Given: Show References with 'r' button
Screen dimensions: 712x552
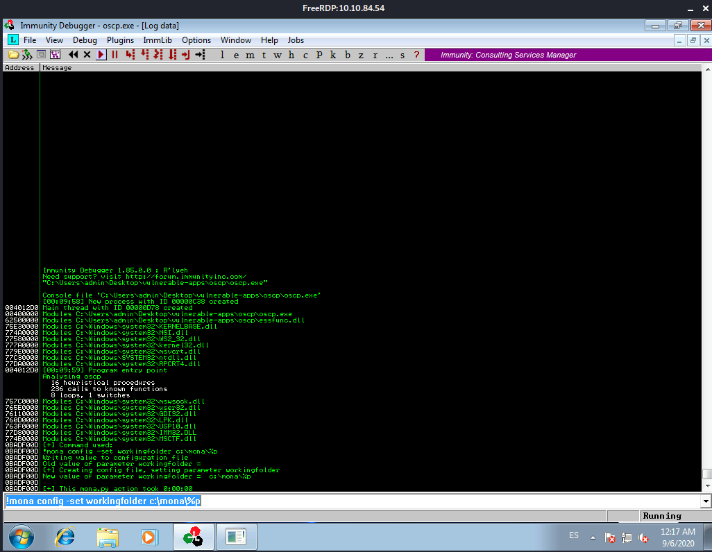Looking at the screenshot, I should pyautogui.click(x=375, y=55).
